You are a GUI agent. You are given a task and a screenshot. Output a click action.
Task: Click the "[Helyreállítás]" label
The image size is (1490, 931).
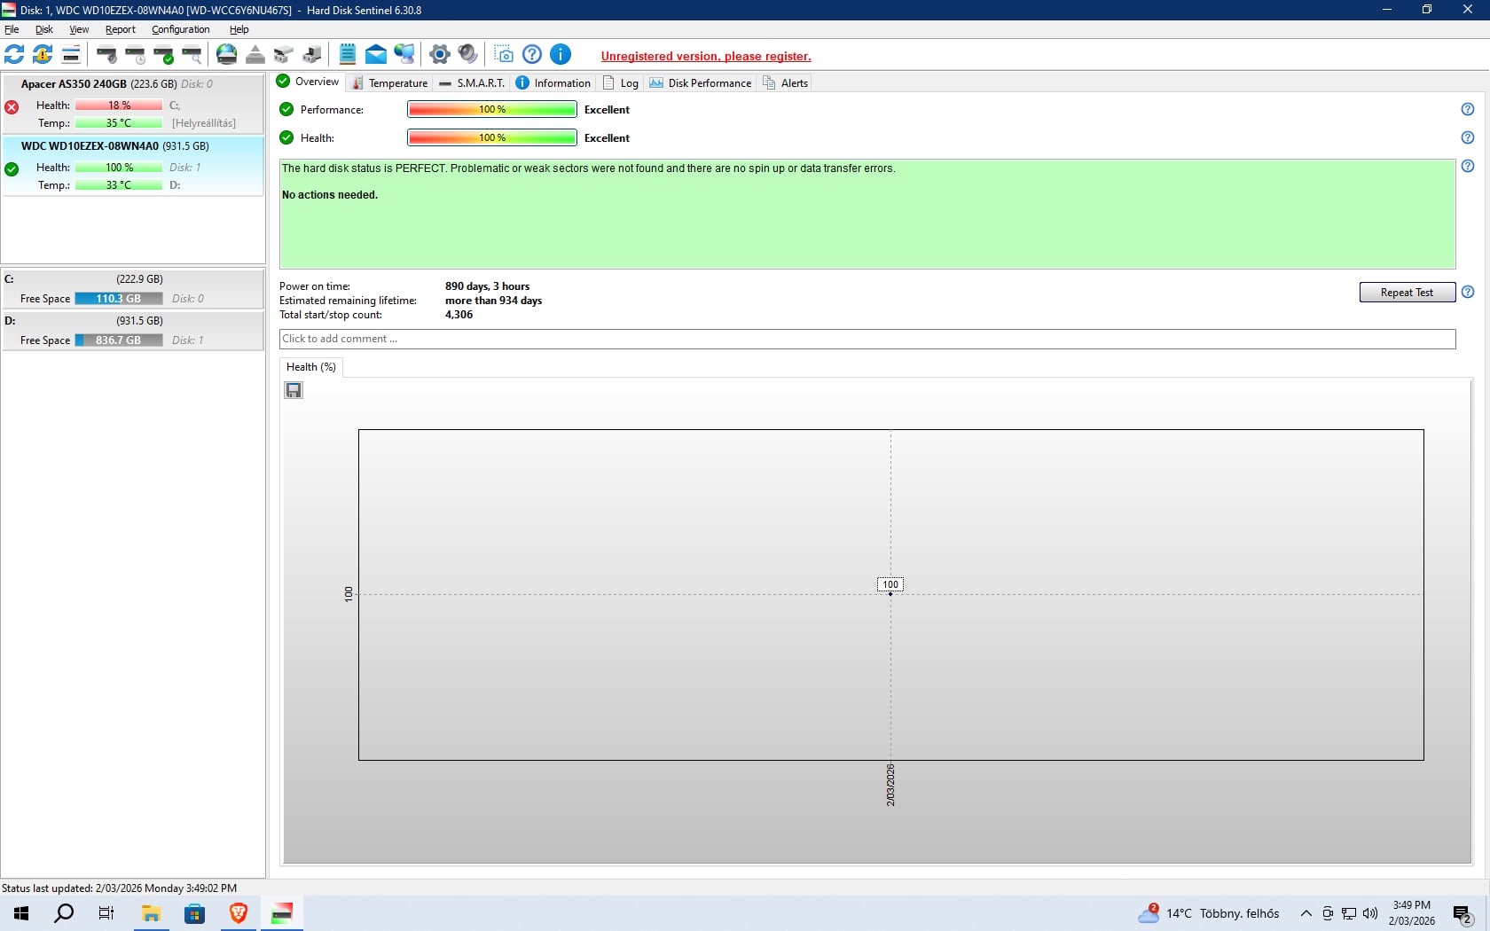point(204,123)
